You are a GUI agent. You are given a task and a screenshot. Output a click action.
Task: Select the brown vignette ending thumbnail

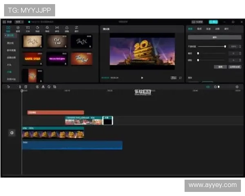click(x=57, y=41)
